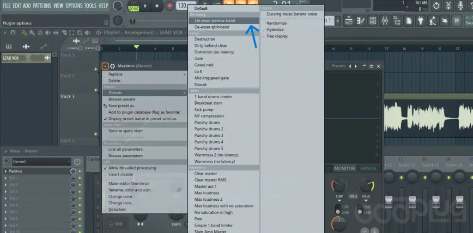Open the piano roll icon
The height and width of the screenshot is (233, 473).
pos(361,21)
